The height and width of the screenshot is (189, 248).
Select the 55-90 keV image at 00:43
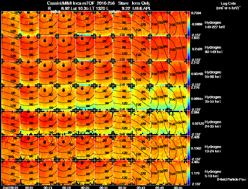(141, 73)
